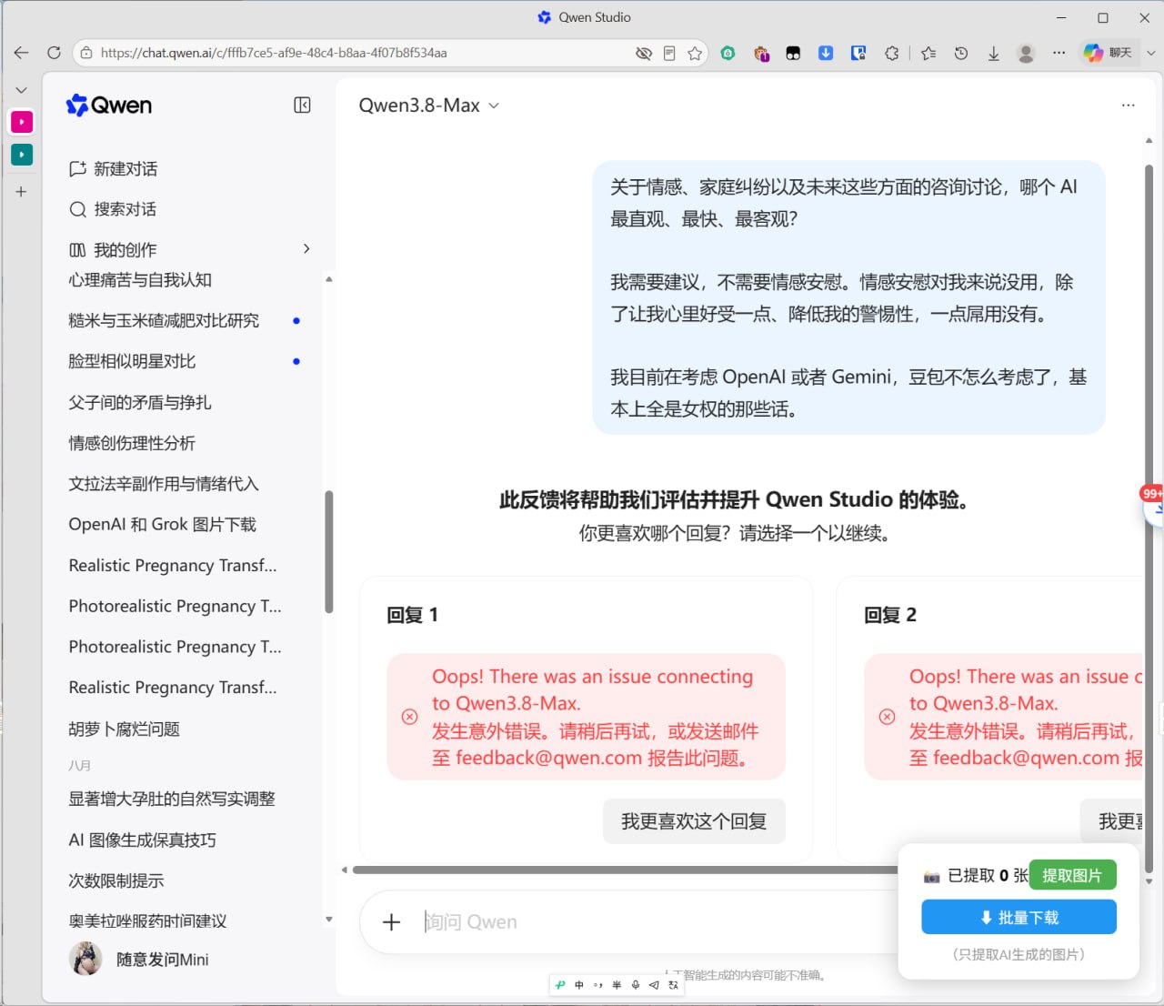Open browser history clock icon
Image resolution: width=1164 pixels, height=1006 pixels.
click(x=960, y=53)
